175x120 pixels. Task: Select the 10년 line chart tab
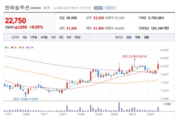pos(78,37)
